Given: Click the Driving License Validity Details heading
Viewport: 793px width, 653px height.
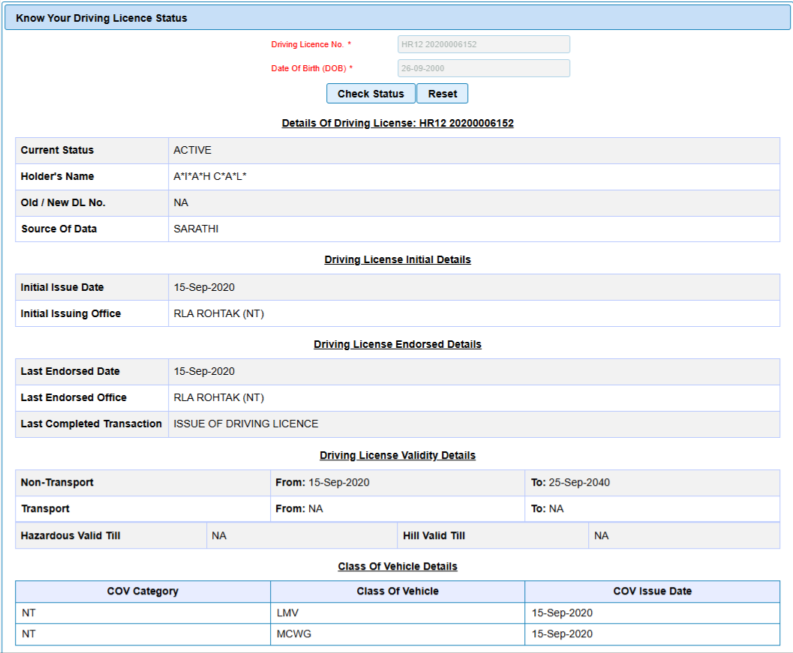Looking at the screenshot, I should pos(398,455).
